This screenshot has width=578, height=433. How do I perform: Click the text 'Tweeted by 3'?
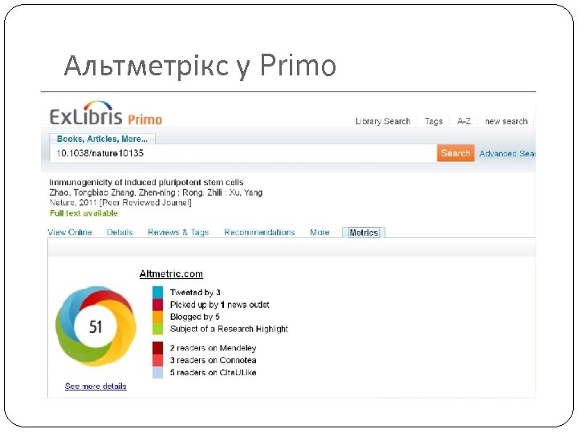195,293
